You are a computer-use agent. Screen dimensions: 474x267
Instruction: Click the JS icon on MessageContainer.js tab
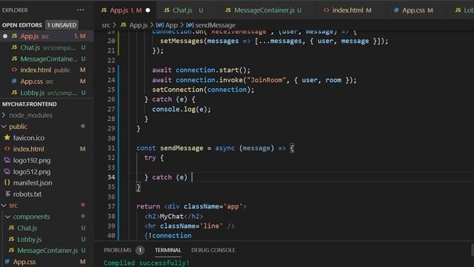point(228,10)
